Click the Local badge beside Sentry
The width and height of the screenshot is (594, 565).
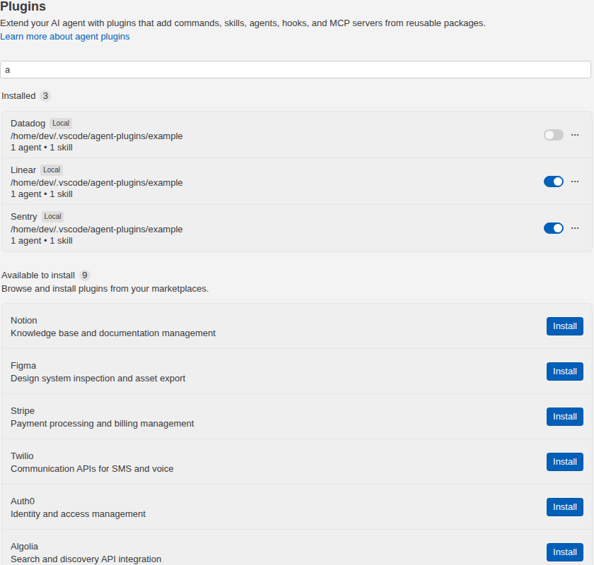pyautogui.click(x=52, y=216)
